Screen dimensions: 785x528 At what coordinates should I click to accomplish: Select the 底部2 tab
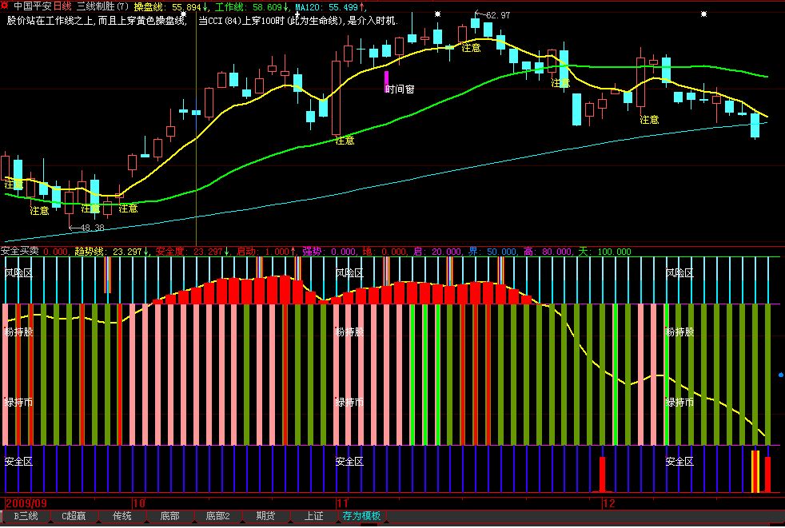point(217,516)
